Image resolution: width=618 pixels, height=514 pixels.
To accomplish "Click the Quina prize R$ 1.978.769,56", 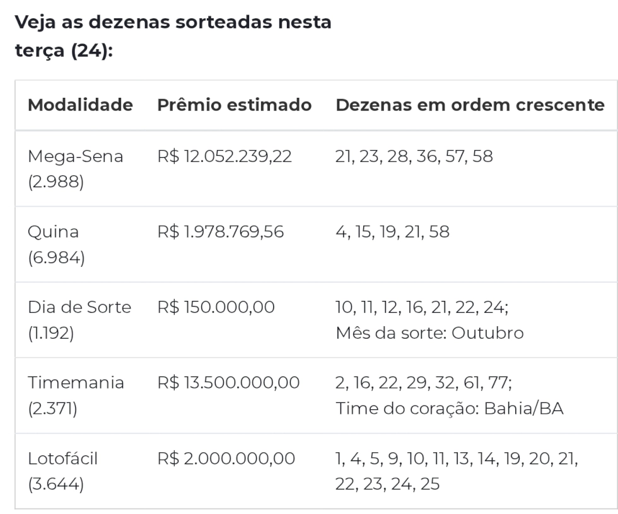I will (220, 232).
